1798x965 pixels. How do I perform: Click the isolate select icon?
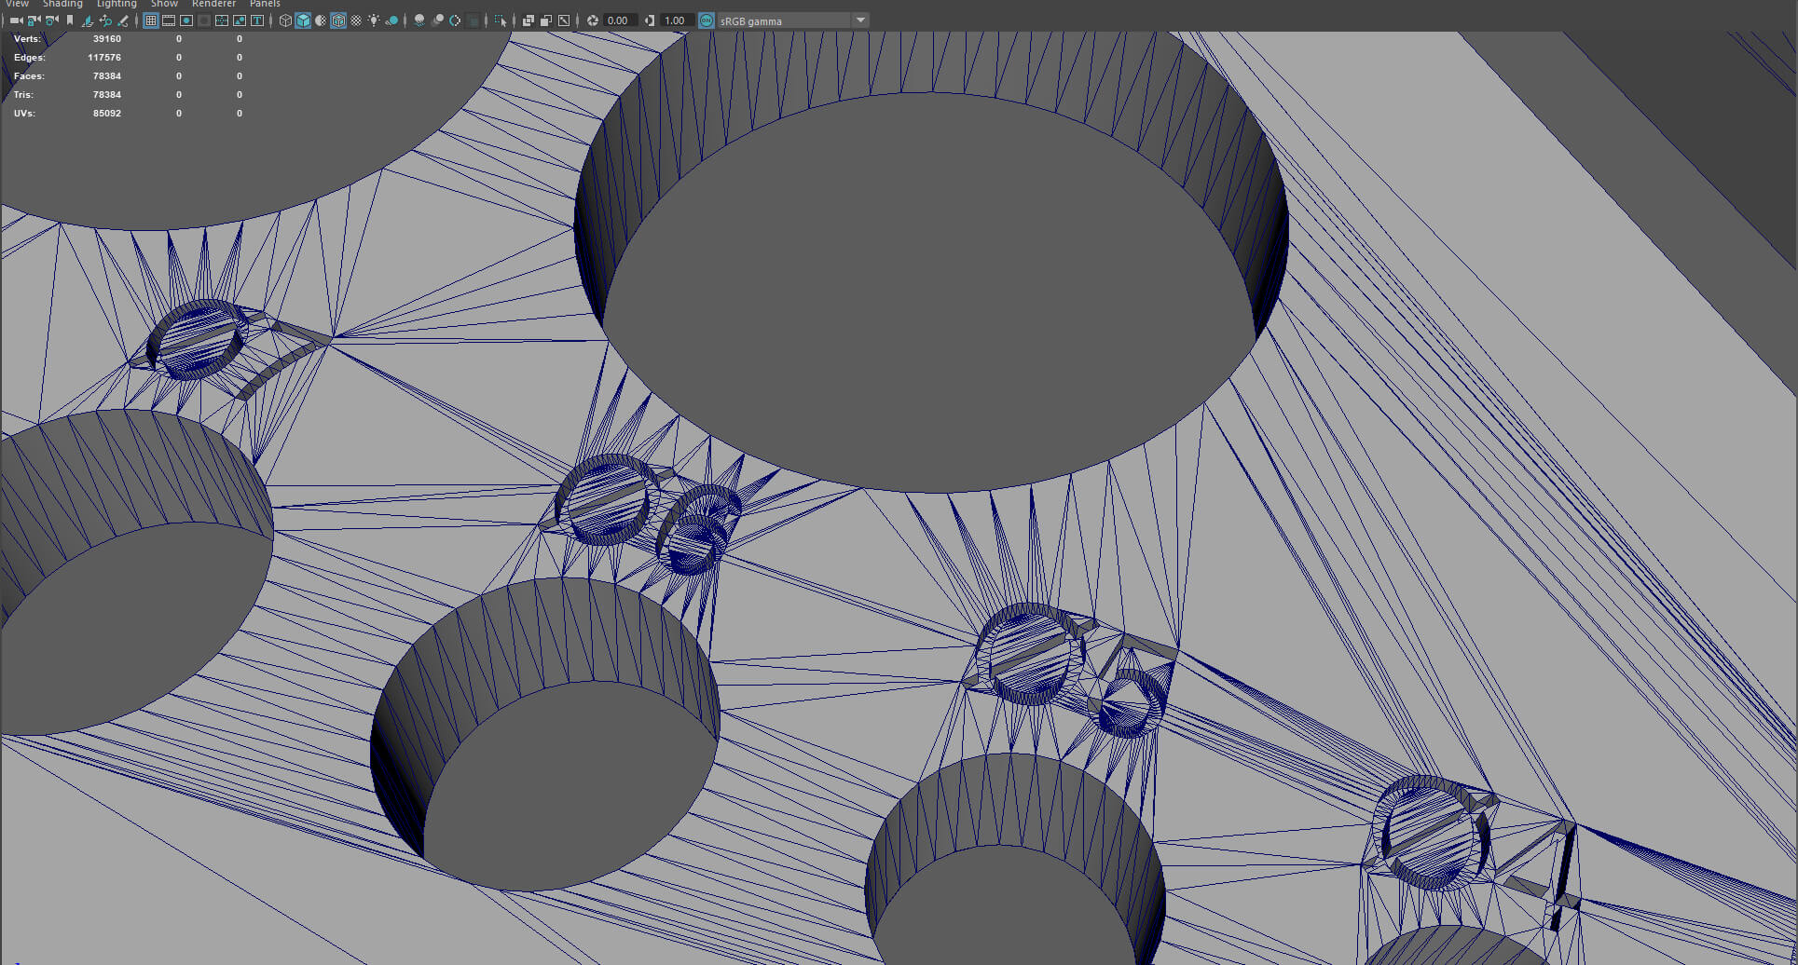tap(501, 20)
